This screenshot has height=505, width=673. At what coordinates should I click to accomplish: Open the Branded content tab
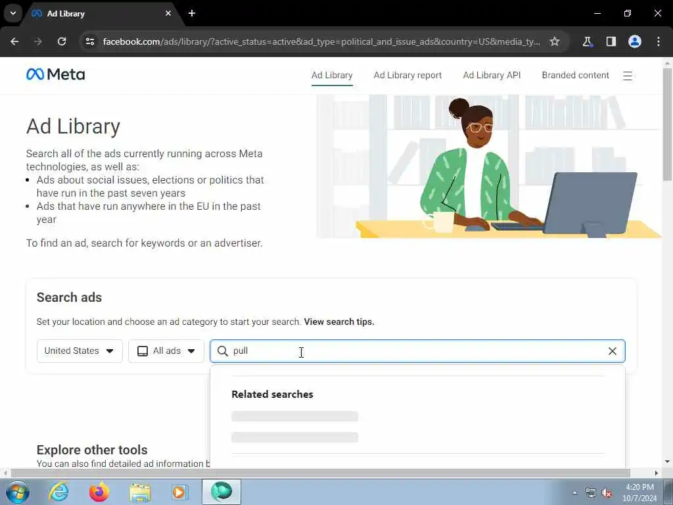pos(575,75)
